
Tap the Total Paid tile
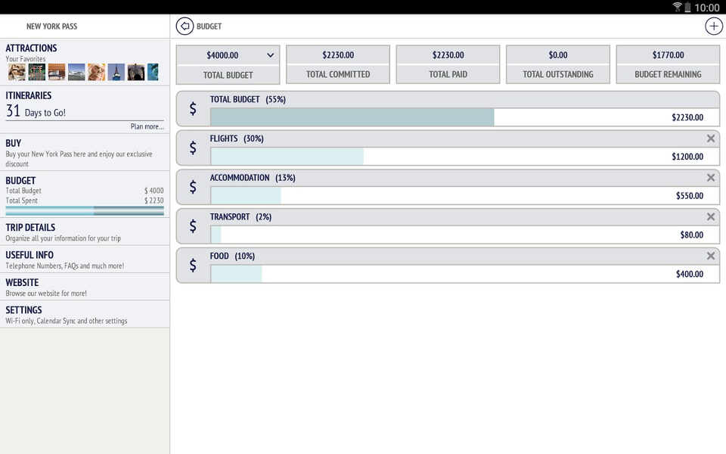coord(448,64)
